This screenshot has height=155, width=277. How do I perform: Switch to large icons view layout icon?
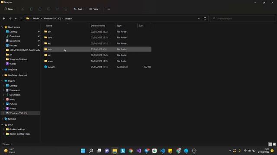click(x=274, y=144)
